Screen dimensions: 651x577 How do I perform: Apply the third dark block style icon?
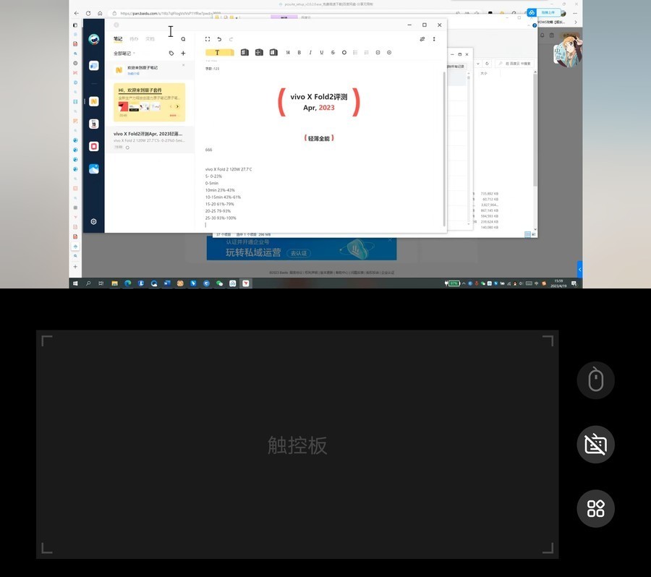click(x=273, y=52)
